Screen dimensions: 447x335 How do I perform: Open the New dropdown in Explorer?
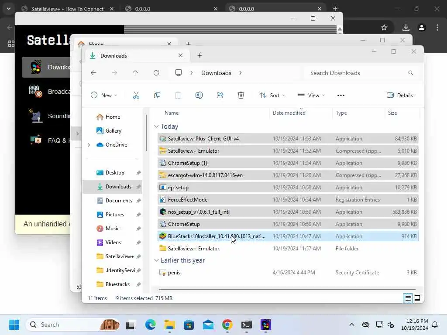pos(104,95)
